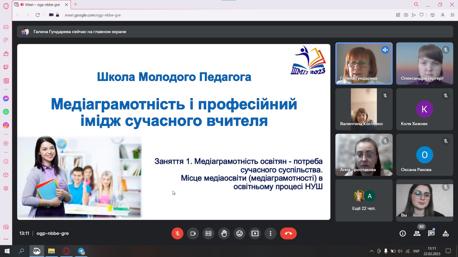Viewport: 458px width, 257px height.
Task: Open Windows taskbar search
Action: click(21, 251)
